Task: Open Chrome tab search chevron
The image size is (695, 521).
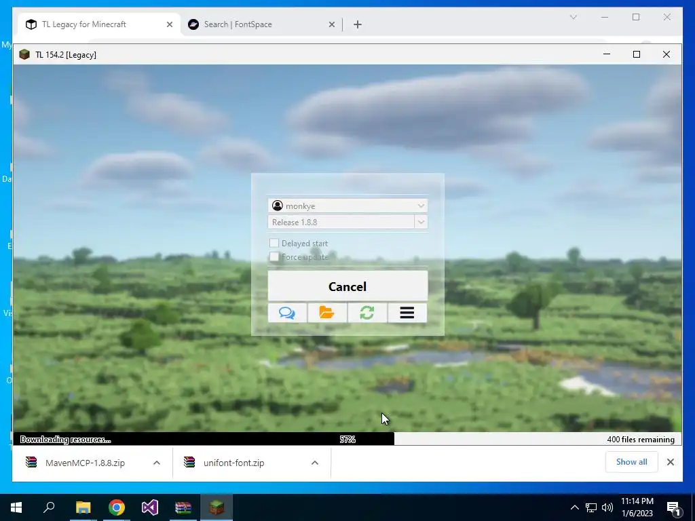Action: click(x=573, y=17)
